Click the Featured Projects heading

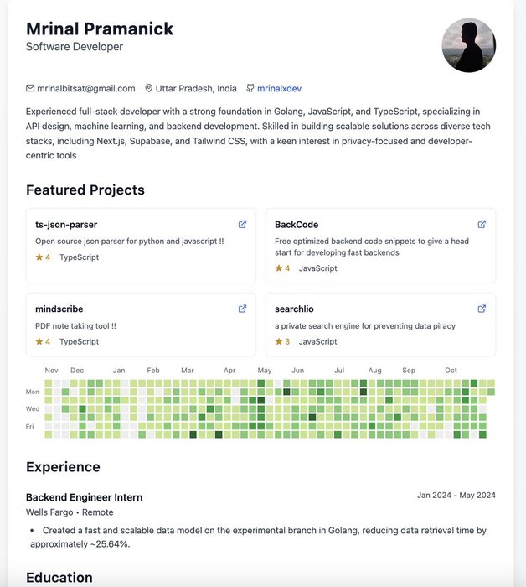[85, 190]
